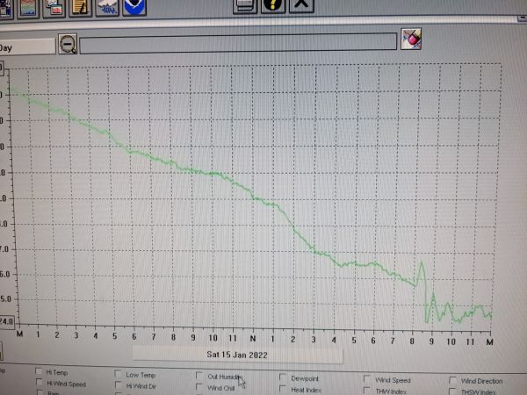
Task: Click the Sat 15 Jan 2022 date label
Action: pos(237,355)
